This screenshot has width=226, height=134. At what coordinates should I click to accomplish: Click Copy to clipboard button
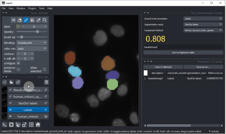[163, 67]
